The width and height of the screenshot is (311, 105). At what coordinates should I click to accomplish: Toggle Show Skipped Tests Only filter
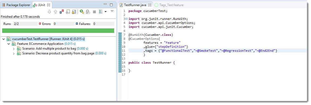click(68, 12)
